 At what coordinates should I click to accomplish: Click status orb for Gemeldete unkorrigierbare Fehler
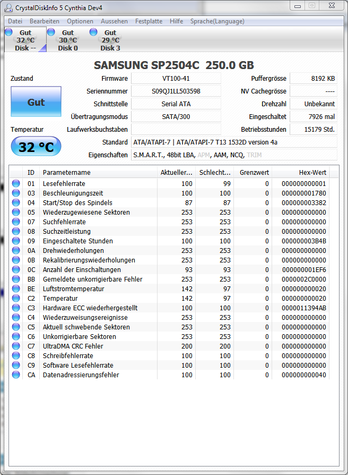pos(16,279)
